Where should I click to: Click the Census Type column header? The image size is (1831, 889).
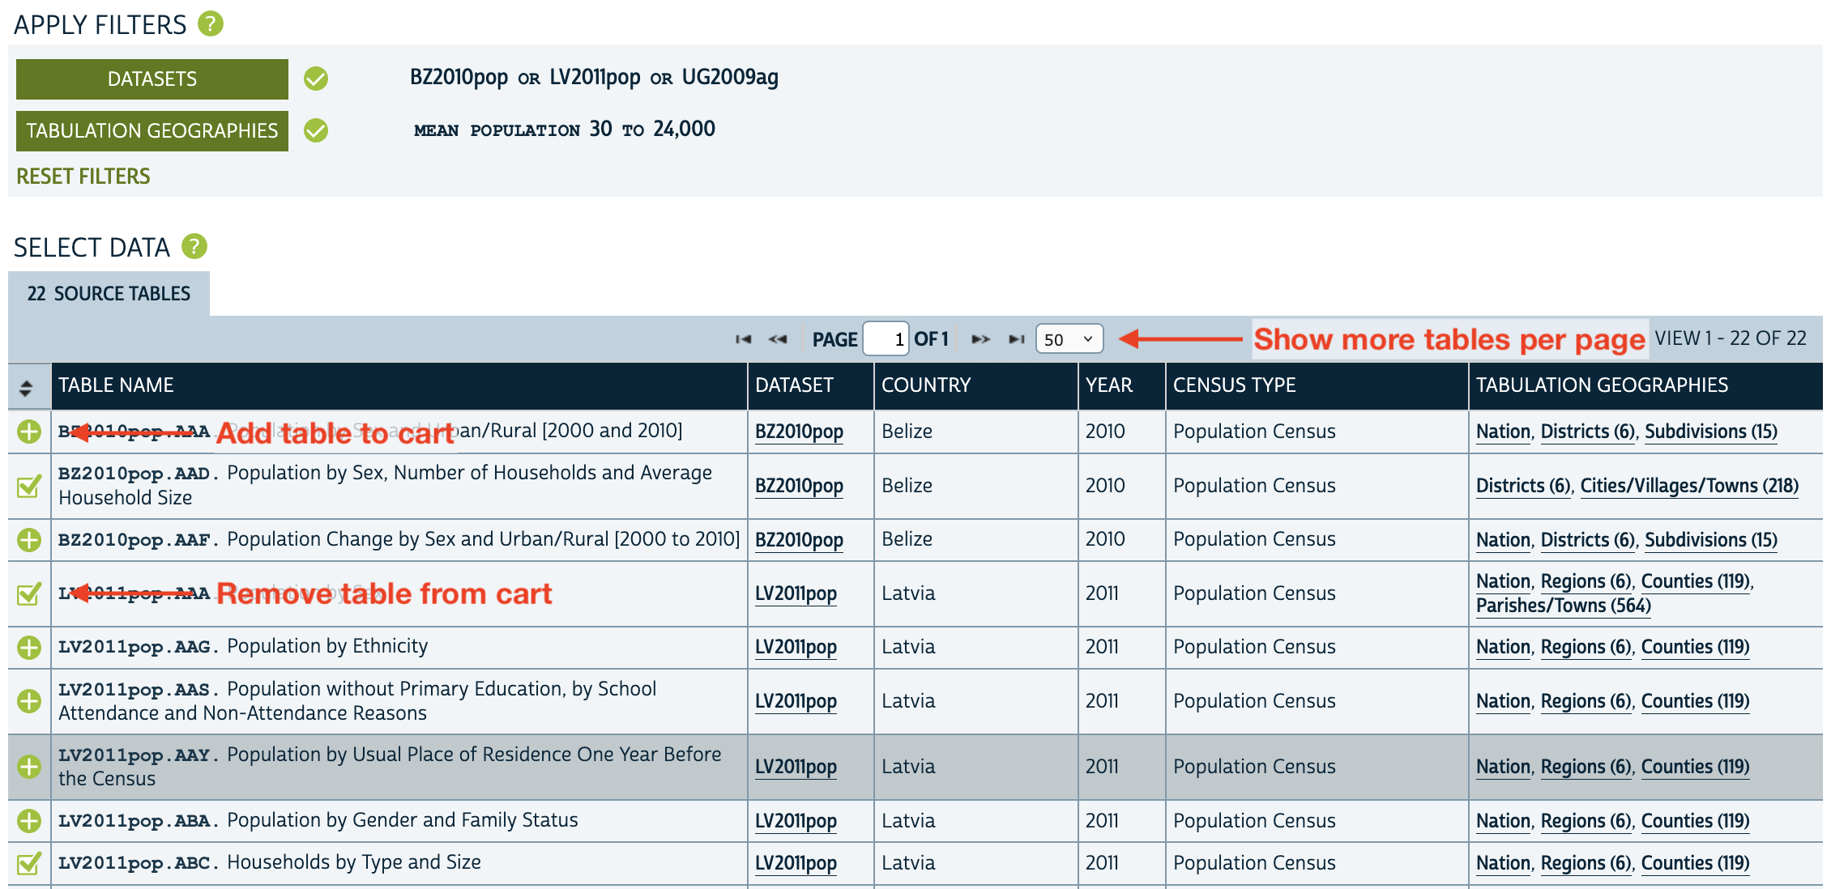point(1317,385)
